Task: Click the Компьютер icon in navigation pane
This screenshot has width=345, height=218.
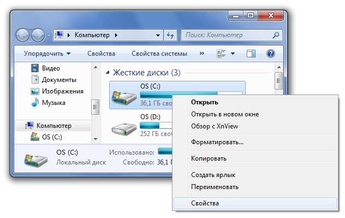Action: click(x=29, y=125)
